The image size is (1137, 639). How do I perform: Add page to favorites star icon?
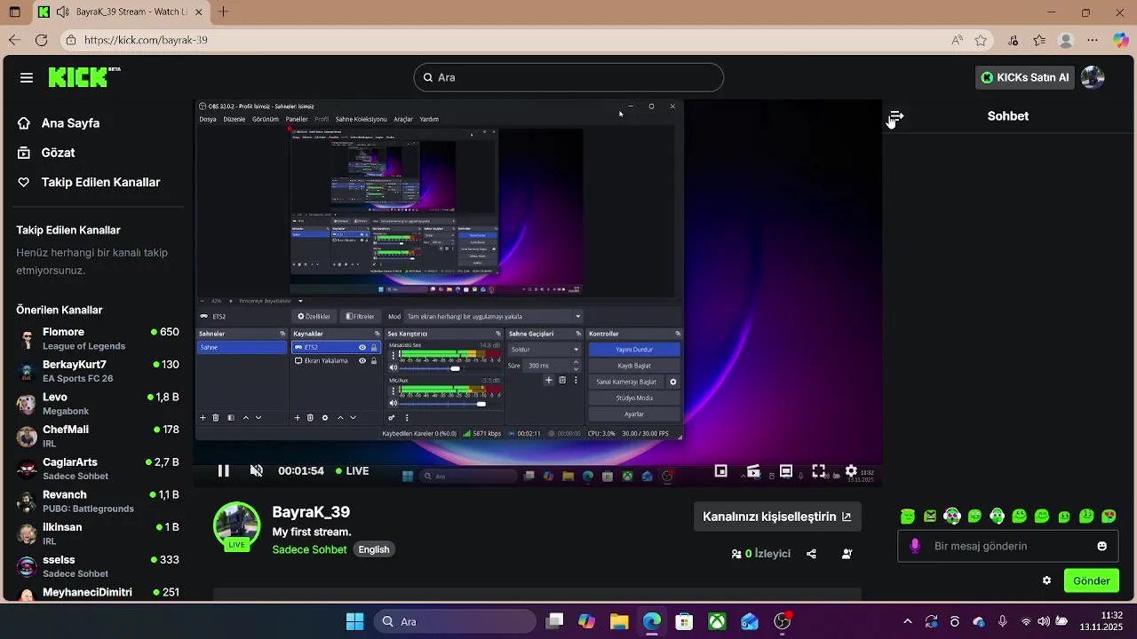pyautogui.click(x=981, y=40)
